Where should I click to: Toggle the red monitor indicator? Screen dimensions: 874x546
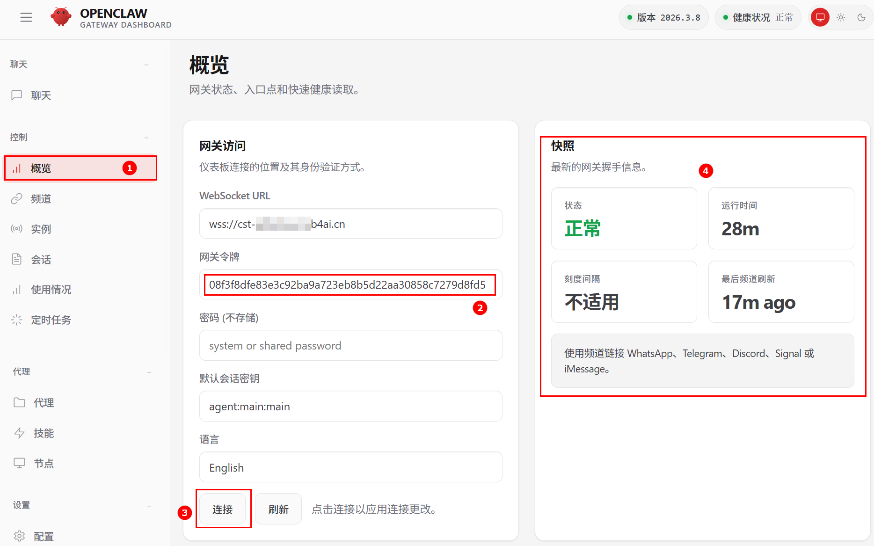(x=820, y=17)
